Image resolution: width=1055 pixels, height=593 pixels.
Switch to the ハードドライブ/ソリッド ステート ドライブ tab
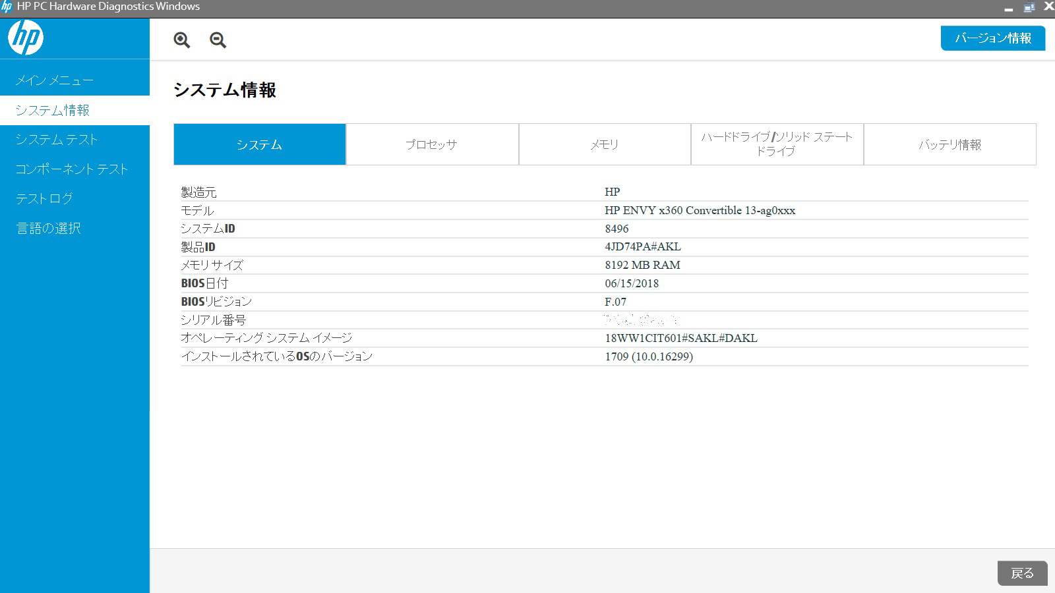click(x=777, y=144)
